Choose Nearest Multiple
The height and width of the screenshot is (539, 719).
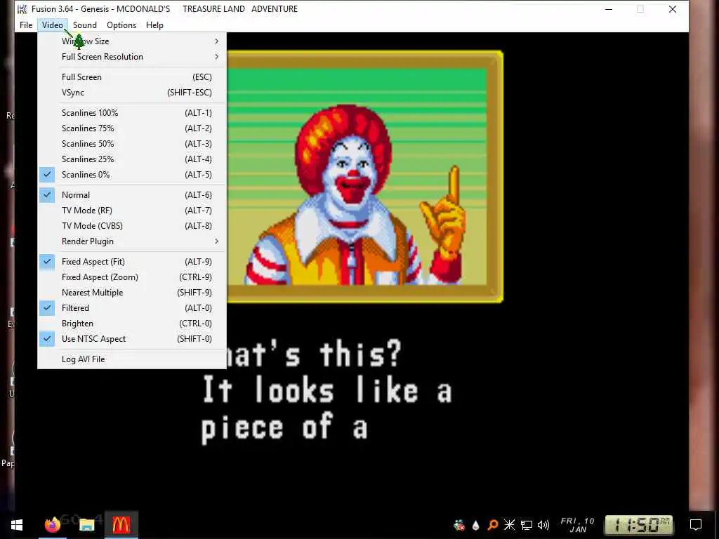[132, 293]
